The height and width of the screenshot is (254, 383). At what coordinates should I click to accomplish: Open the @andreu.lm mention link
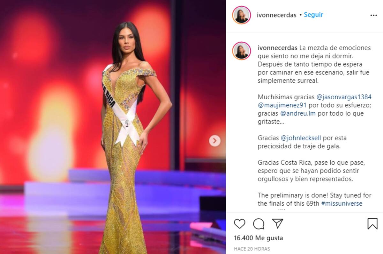[x=298, y=113]
